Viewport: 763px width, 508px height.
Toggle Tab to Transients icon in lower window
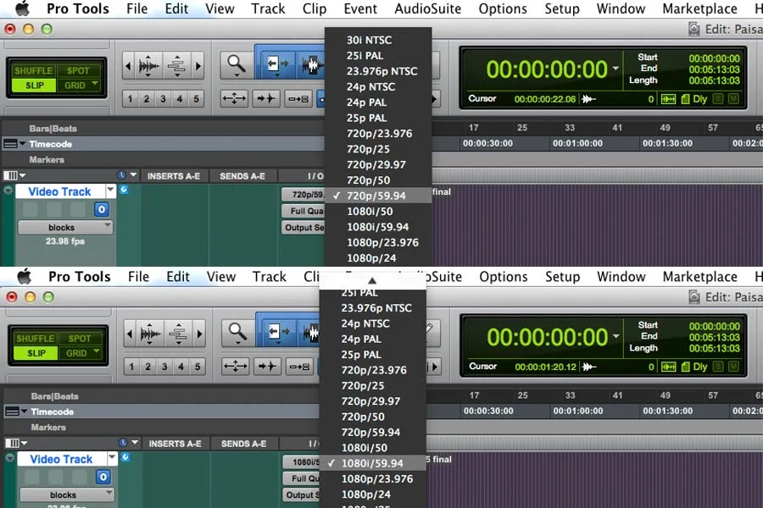[267, 366]
